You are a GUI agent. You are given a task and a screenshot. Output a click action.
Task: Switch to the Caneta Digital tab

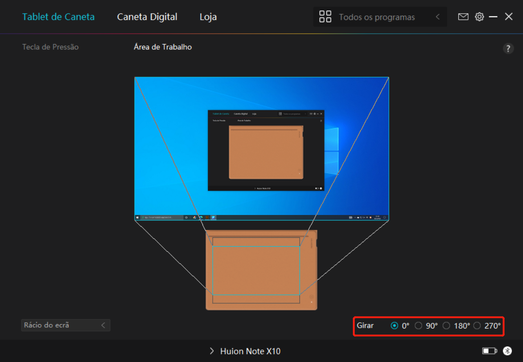tap(147, 17)
